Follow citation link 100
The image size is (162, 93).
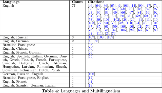(155, 16)
